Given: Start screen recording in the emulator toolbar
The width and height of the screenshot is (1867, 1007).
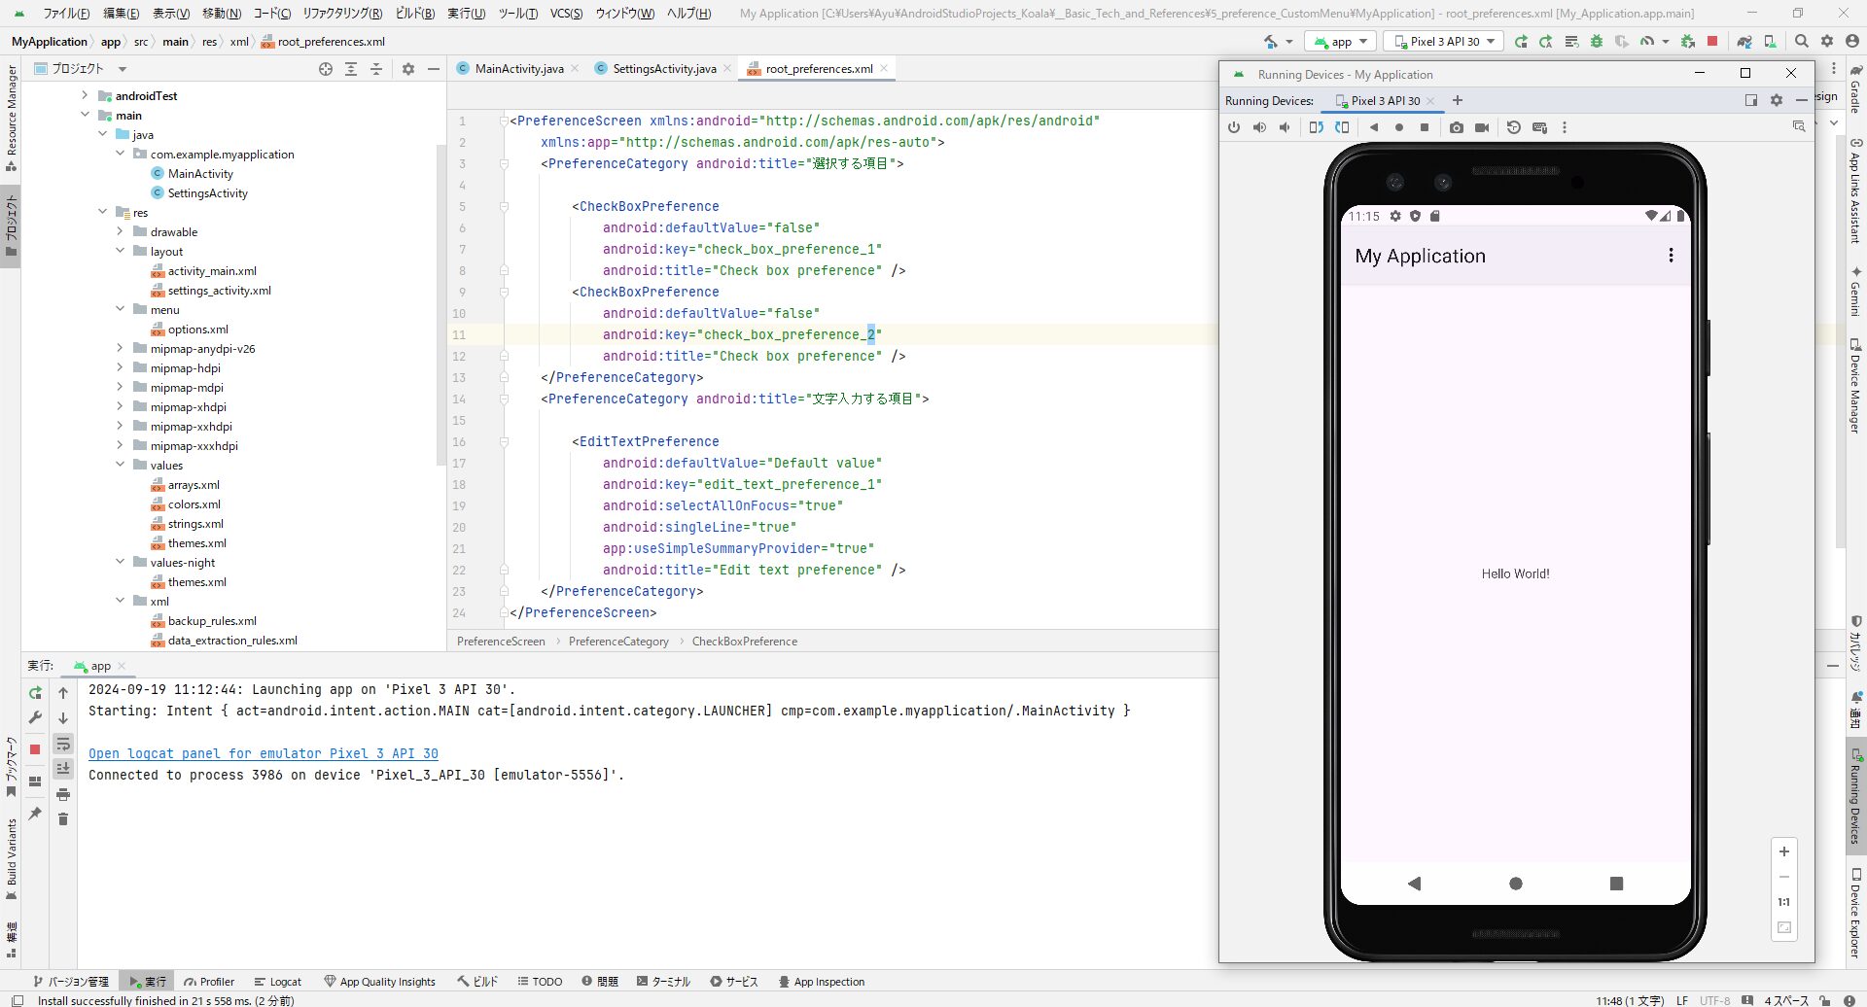Looking at the screenshot, I should click(x=1482, y=127).
